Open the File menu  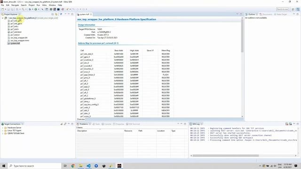point(2,5)
